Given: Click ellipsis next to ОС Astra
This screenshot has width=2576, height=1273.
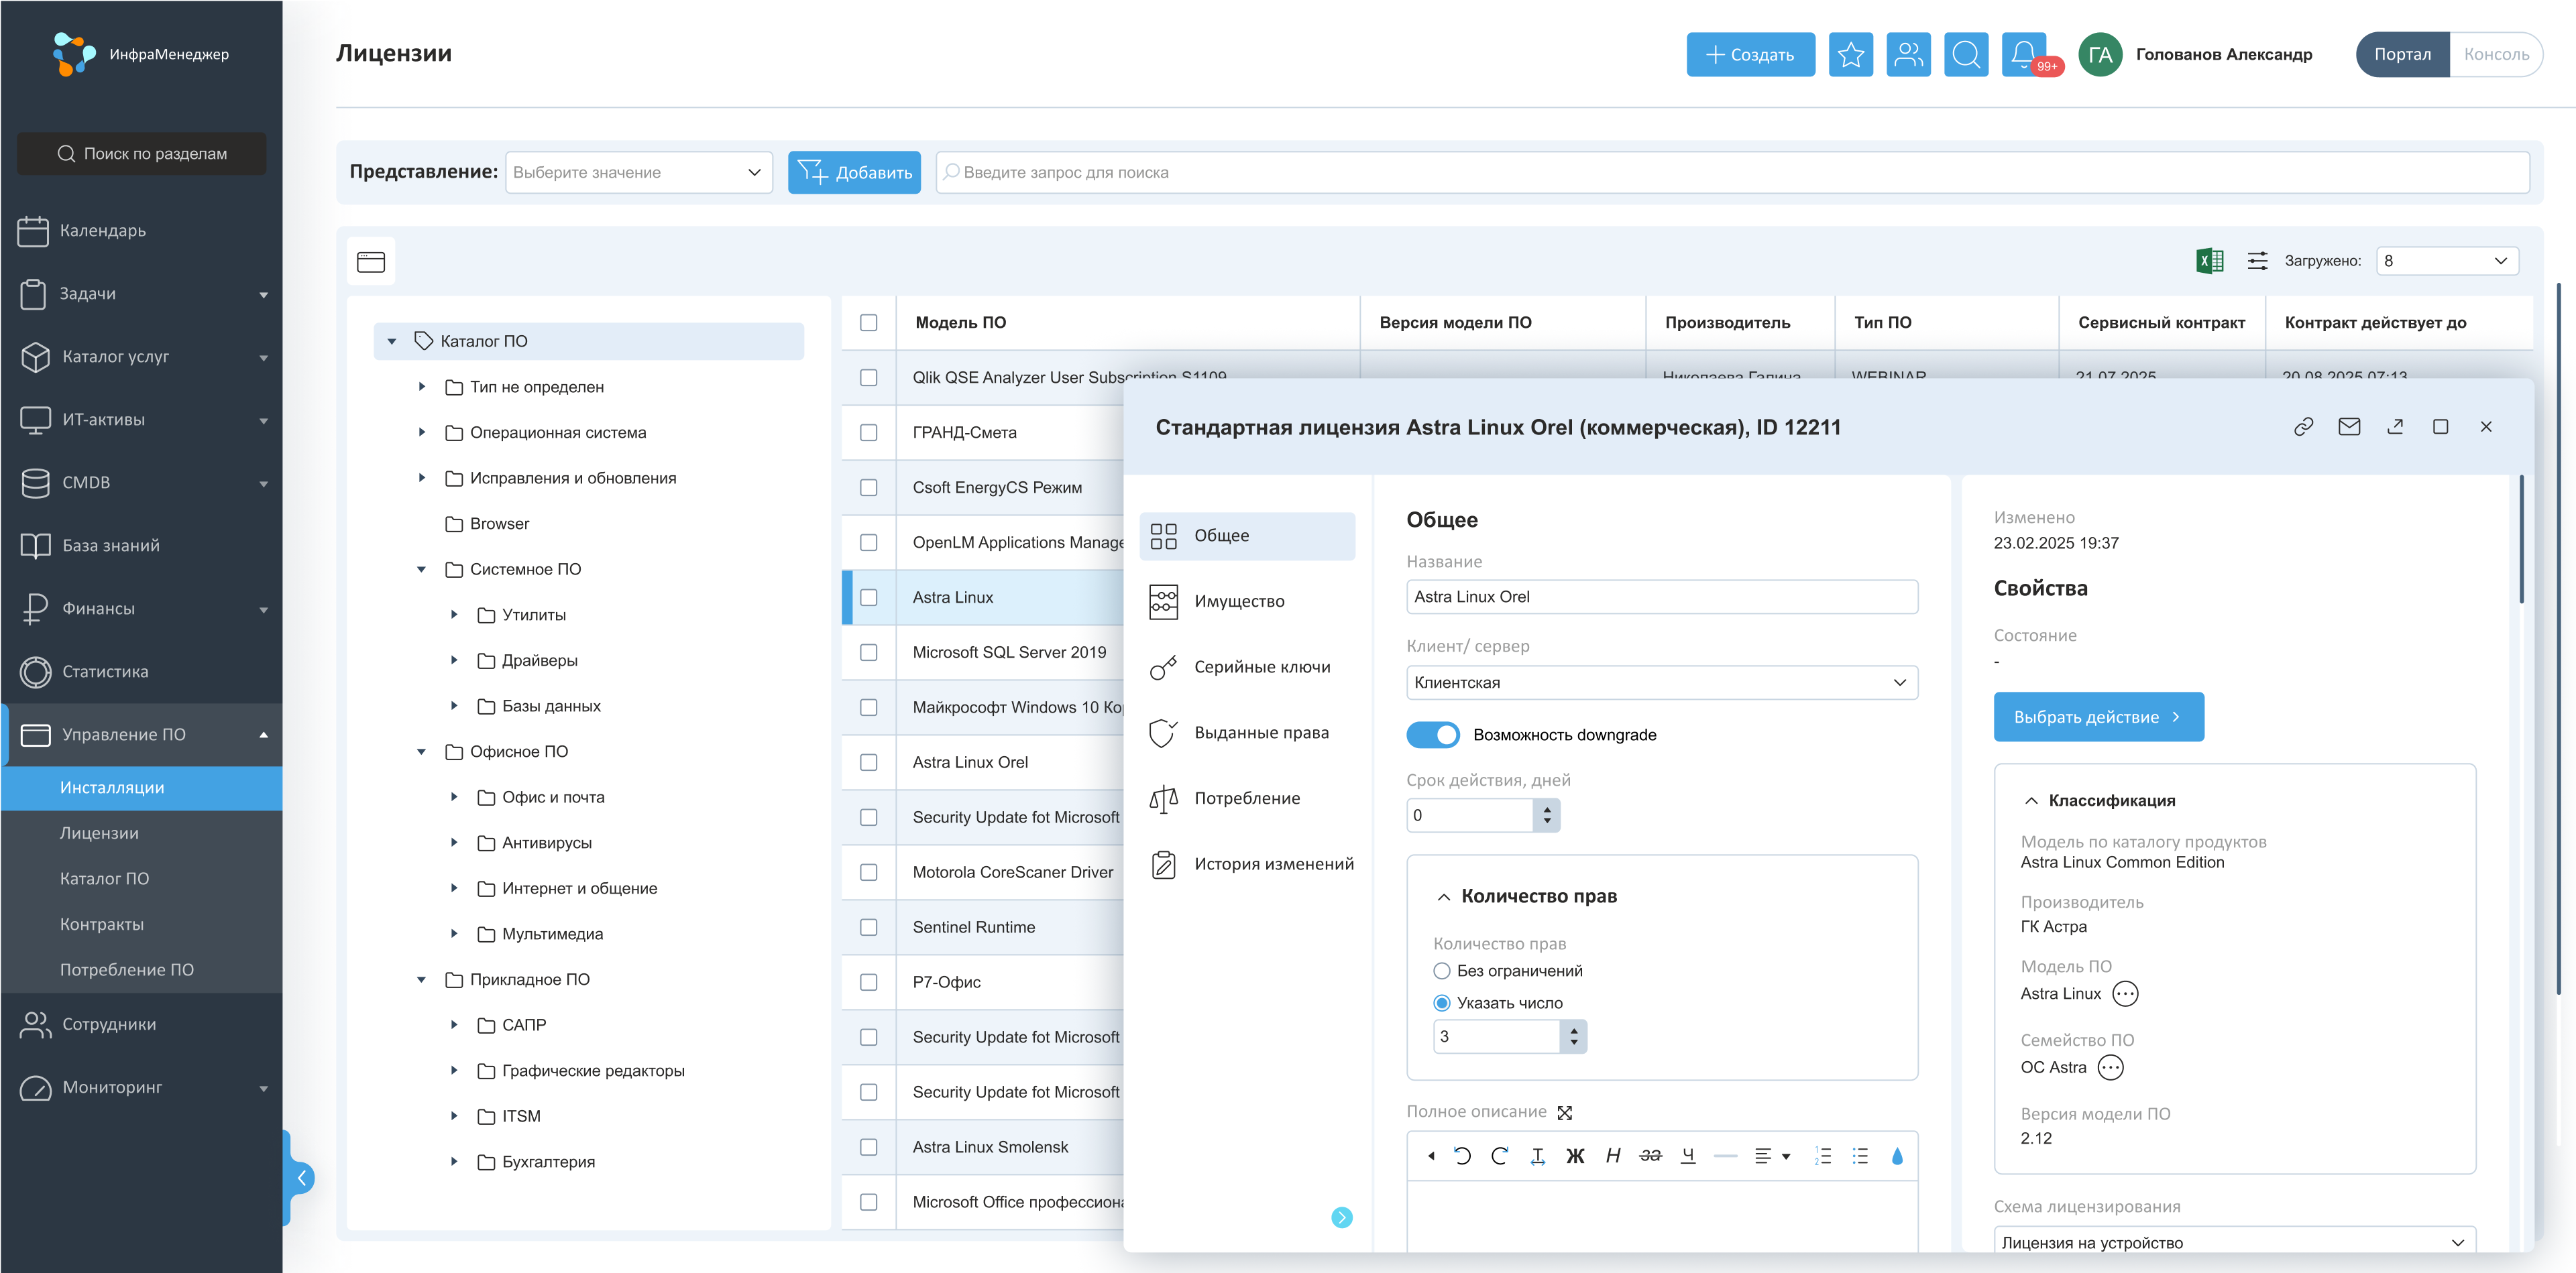Looking at the screenshot, I should (x=2110, y=1067).
